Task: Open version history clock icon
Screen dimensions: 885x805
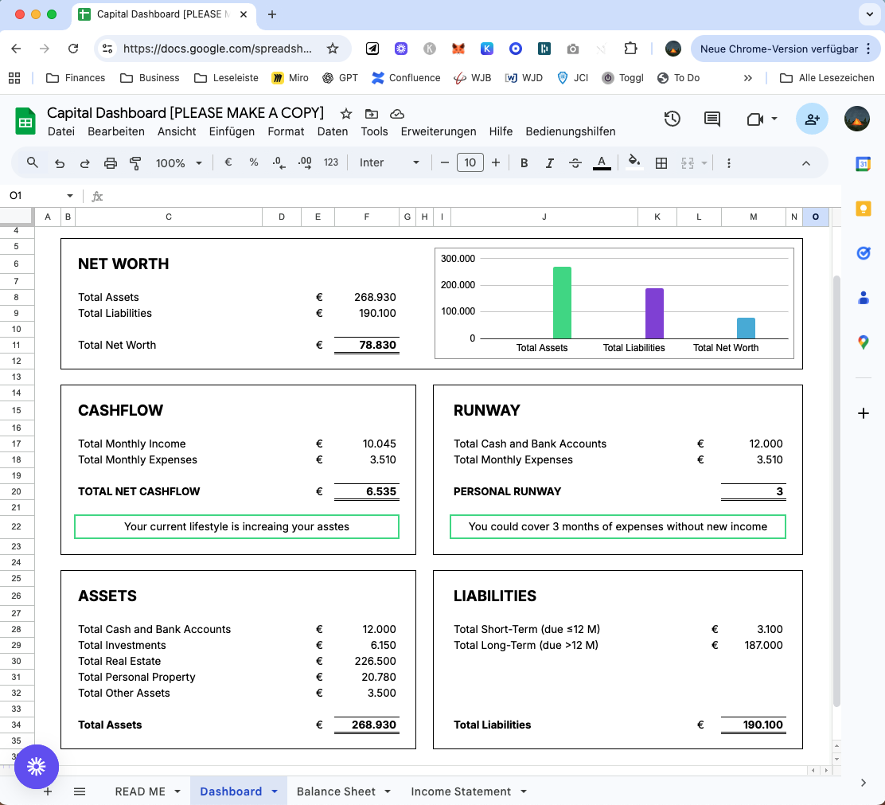Action: (x=673, y=119)
